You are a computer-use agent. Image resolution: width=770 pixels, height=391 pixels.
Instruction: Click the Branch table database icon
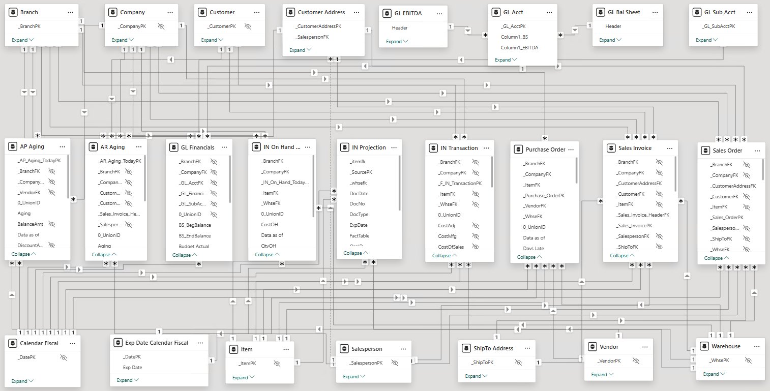13,12
